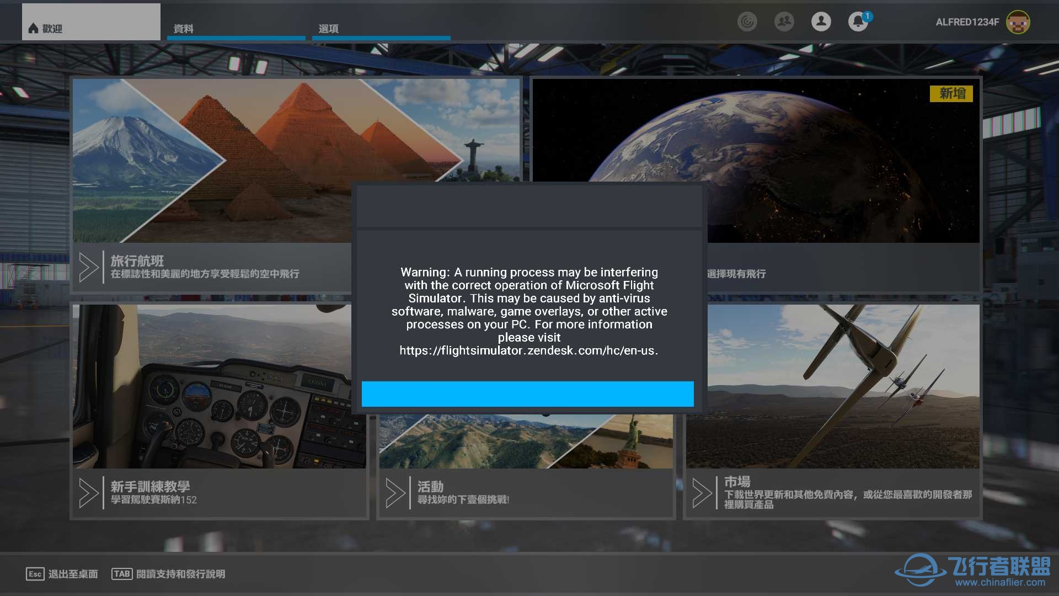Screen dimensions: 1059x596
Task: Open the 歡迎 home tab
Action: (91, 22)
